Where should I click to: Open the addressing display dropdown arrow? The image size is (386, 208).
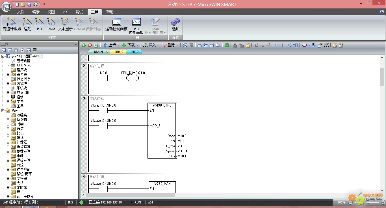pyautogui.click(x=309, y=45)
